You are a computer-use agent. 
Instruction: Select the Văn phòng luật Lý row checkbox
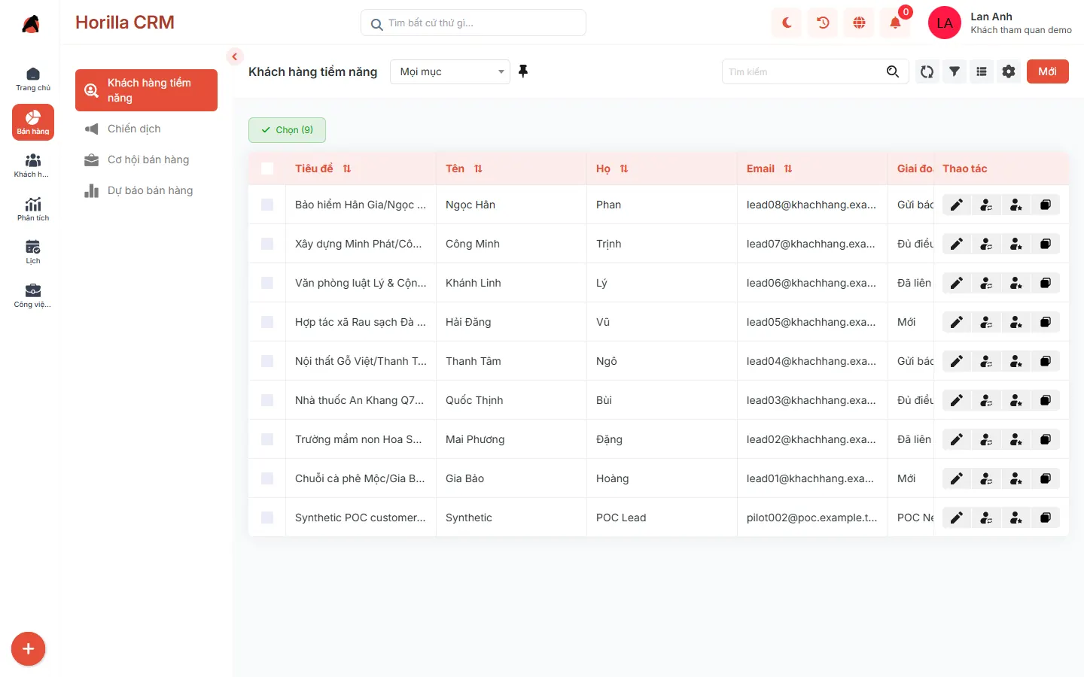(267, 283)
